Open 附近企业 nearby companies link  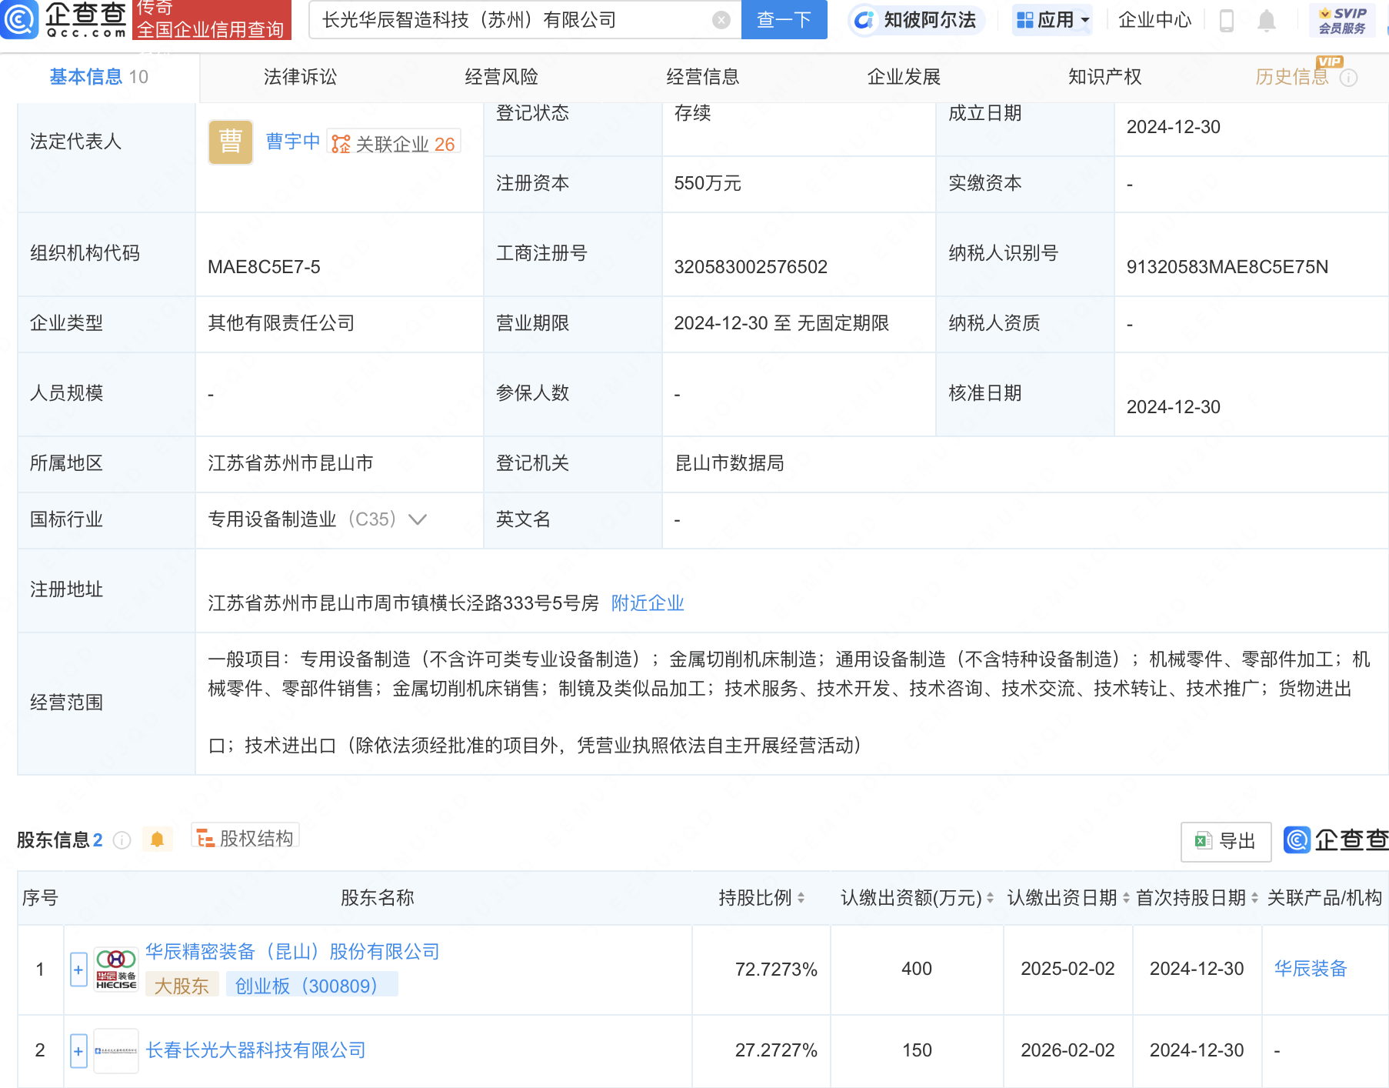point(648,603)
